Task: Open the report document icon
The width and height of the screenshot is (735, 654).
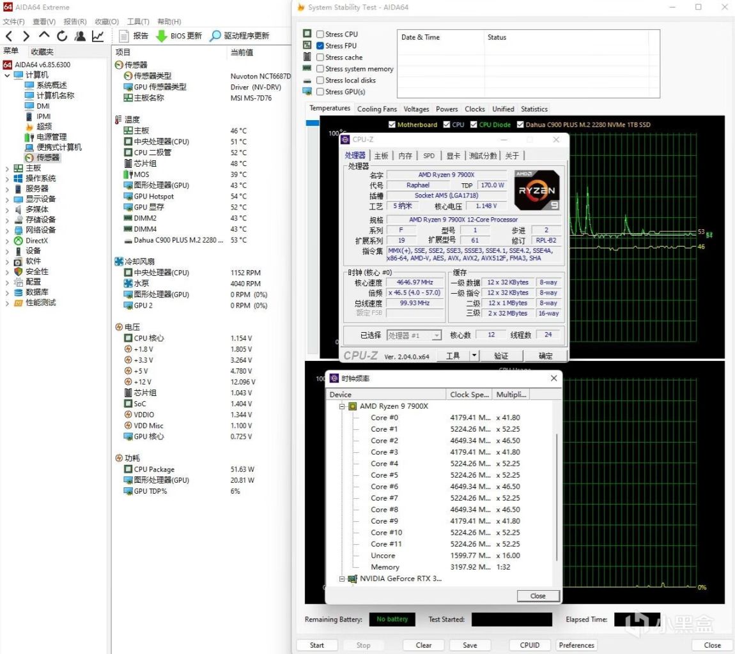Action: (123, 36)
